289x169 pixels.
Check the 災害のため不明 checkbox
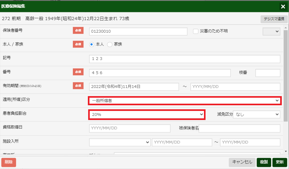[195, 31]
